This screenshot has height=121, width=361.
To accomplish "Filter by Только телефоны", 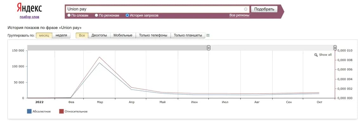I will click(153, 36).
